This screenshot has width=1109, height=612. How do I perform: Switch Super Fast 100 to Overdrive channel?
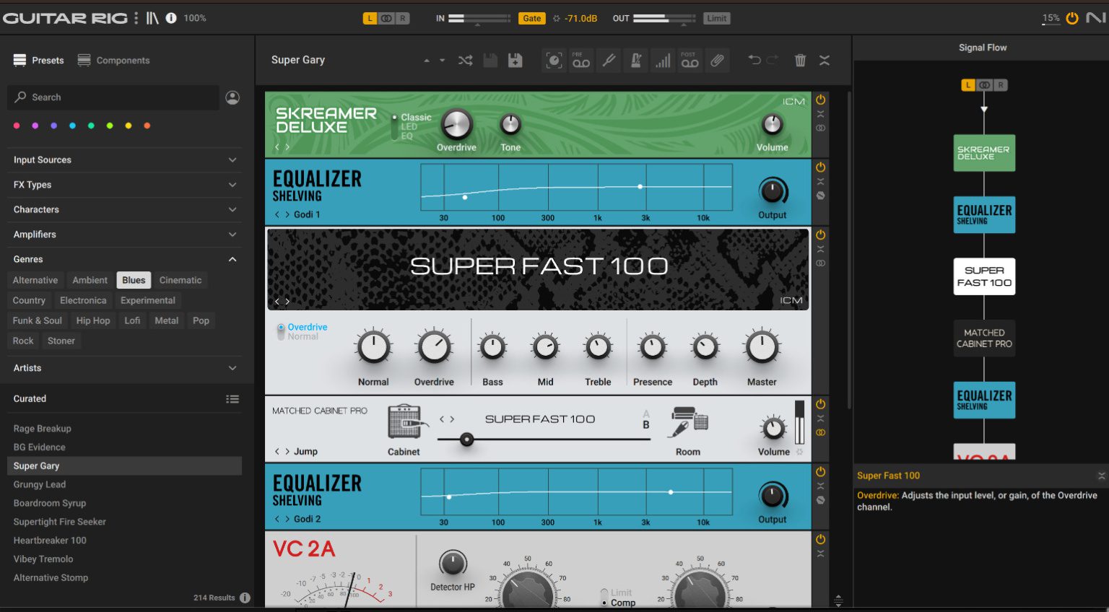pyautogui.click(x=283, y=326)
